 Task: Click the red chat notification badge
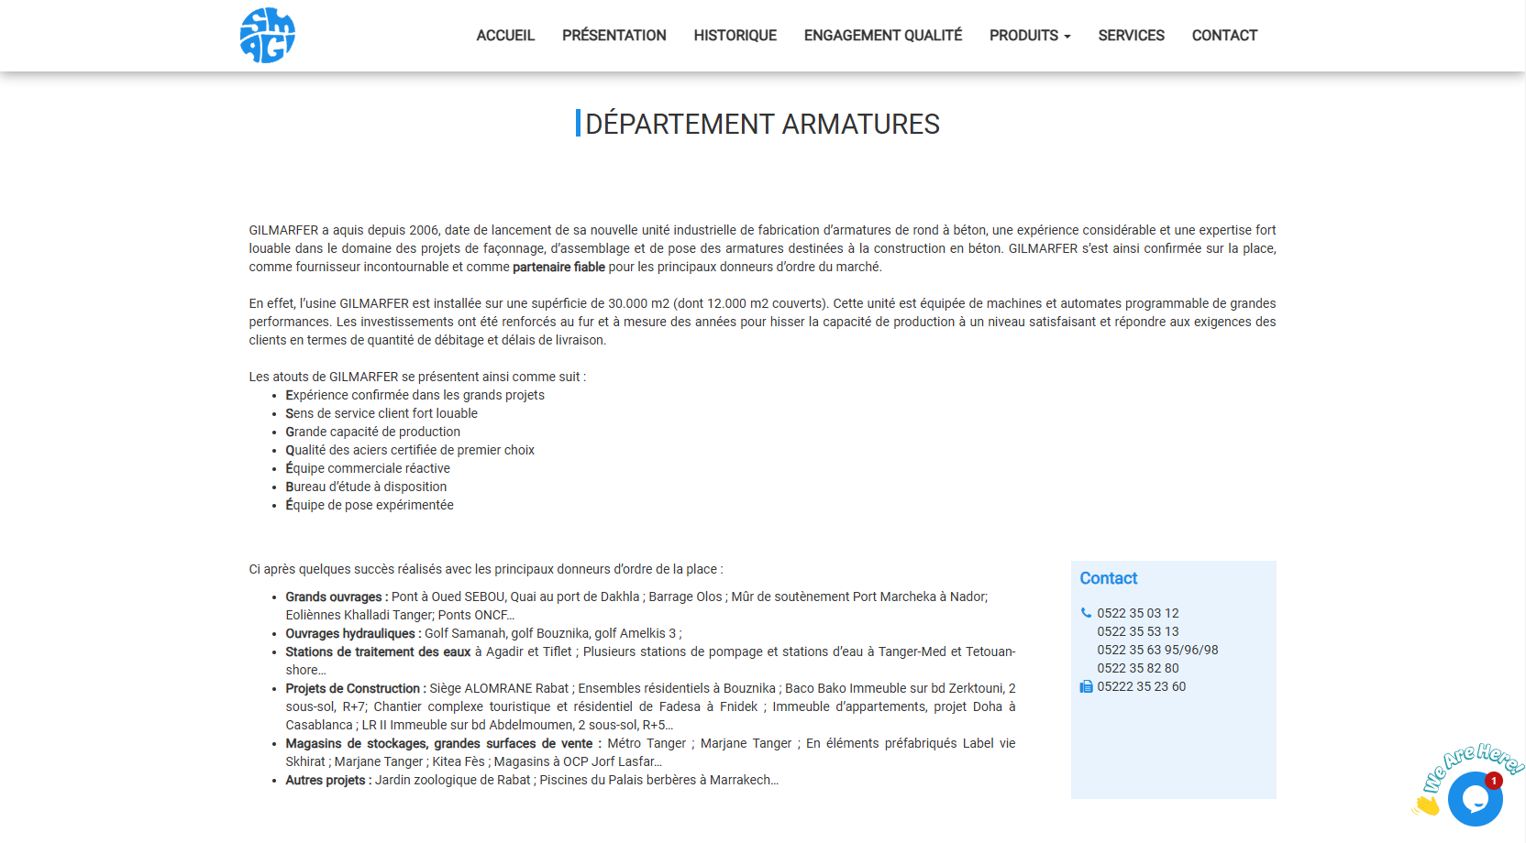pos(1494,781)
